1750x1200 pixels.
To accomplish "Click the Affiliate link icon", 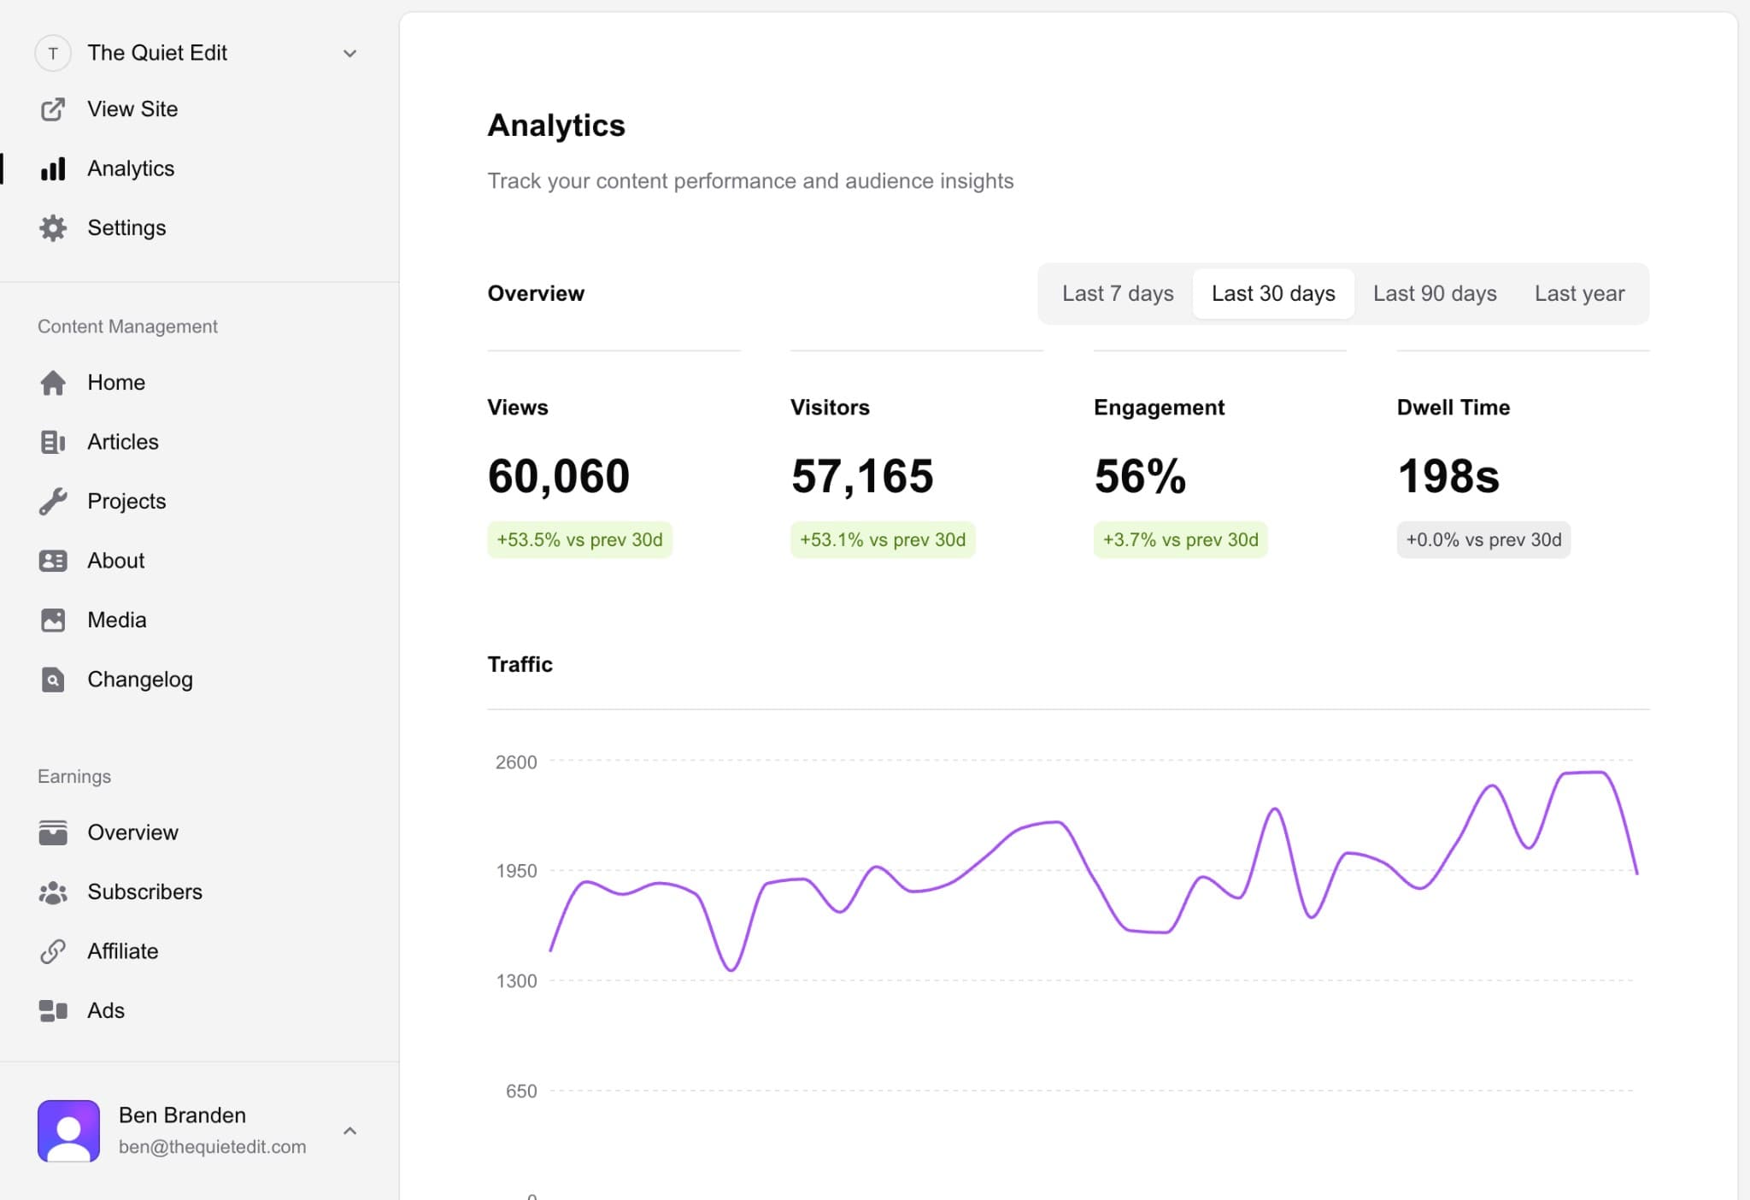I will coord(53,950).
